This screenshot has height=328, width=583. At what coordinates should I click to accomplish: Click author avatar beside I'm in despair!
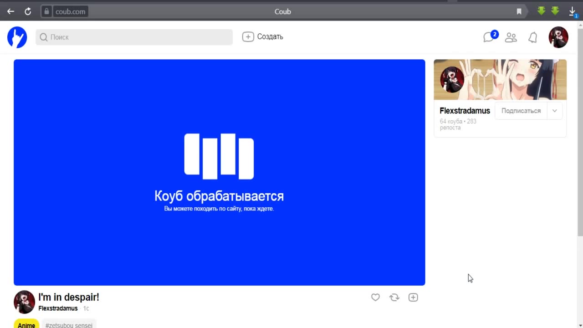[x=25, y=302]
